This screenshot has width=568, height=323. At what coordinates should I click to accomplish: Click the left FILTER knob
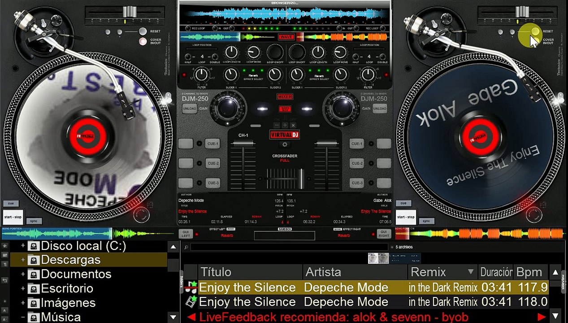coord(202,74)
